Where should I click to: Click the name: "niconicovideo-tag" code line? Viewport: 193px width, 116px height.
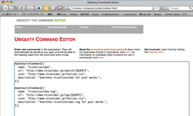pyautogui.click(x=38, y=91)
